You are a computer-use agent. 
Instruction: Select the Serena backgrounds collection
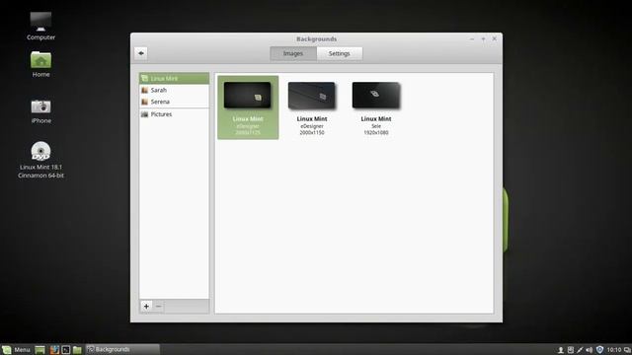174,102
